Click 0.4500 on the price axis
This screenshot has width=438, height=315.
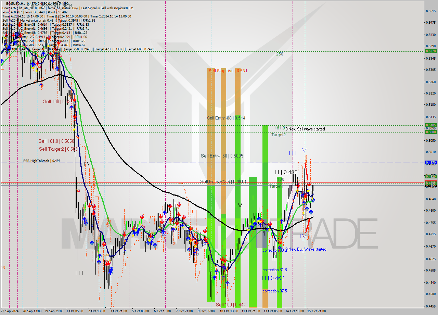point(430,294)
